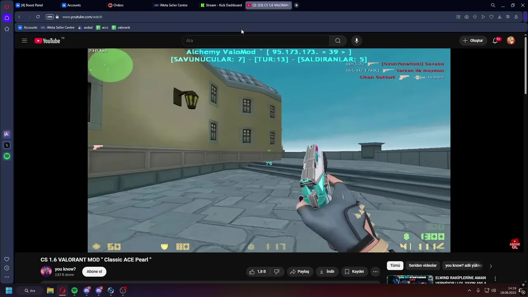Open the Opera easy setup sliders icon
Viewport: 528px width, 297px height.
coord(508,17)
